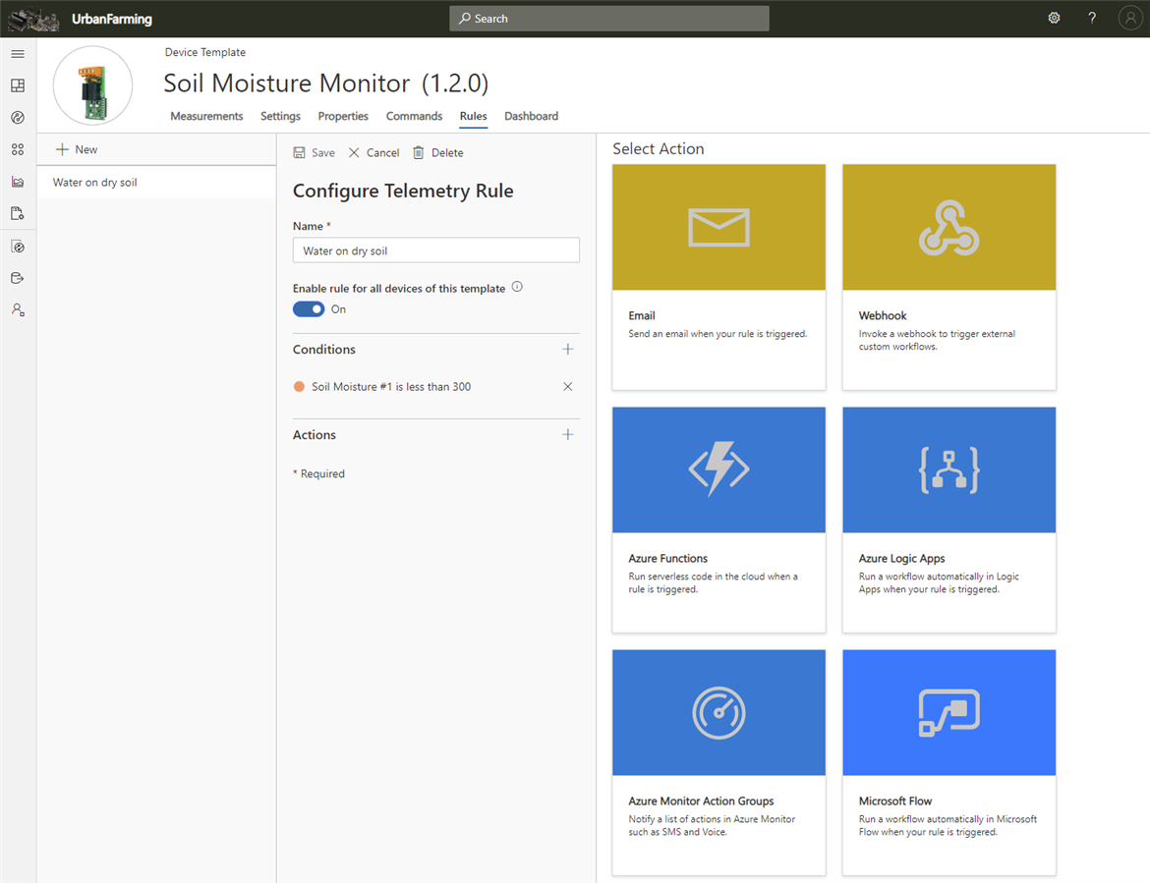Add a new action with plus icon
The height and width of the screenshot is (883, 1150).
(x=567, y=435)
